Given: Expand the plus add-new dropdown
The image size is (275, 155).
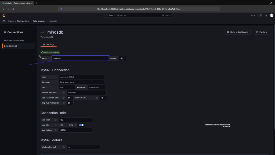Looking at the screenshot, I should [253, 15].
